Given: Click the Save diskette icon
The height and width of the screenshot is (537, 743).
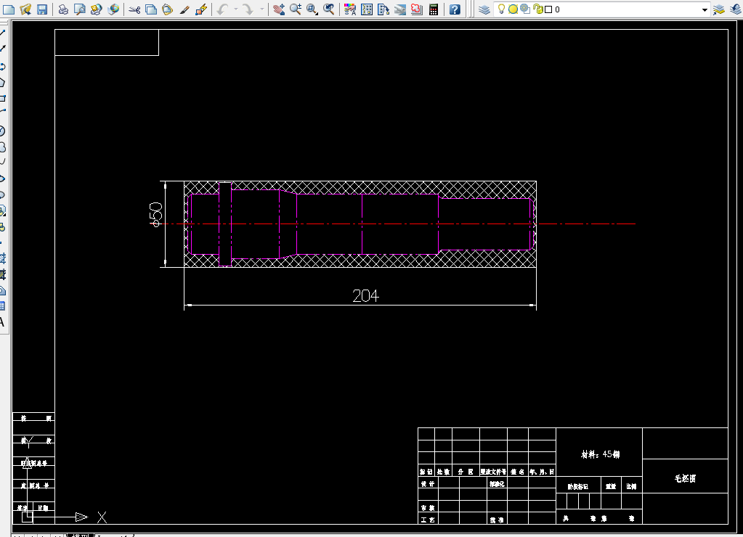Looking at the screenshot, I should click(42, 9).
